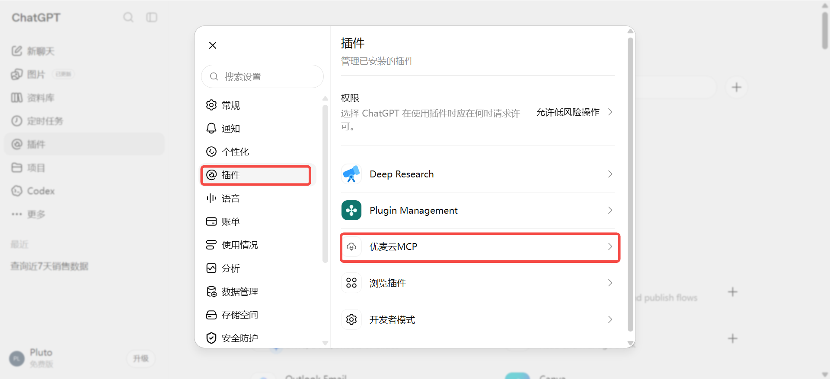Open the 数据管理 settings section

click(258, 291)
